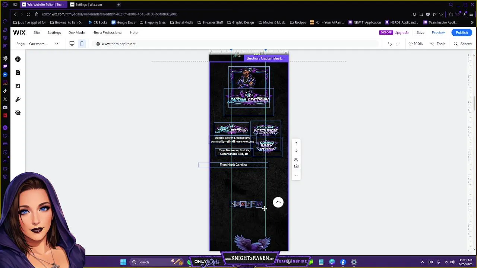Image resolution: width=477 pixels, height=268 pixels.
Task: Click the Upgrade link
Action: (401, 33)
